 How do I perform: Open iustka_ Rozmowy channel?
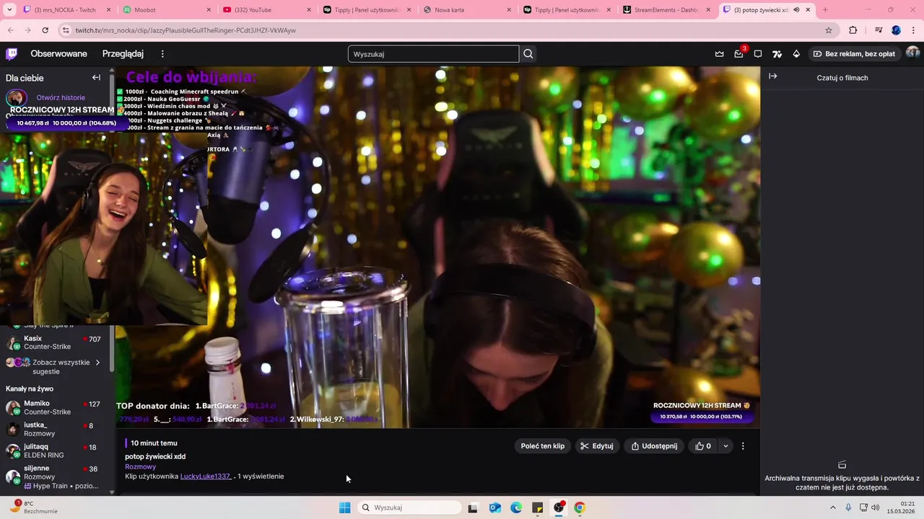[54, 430]
